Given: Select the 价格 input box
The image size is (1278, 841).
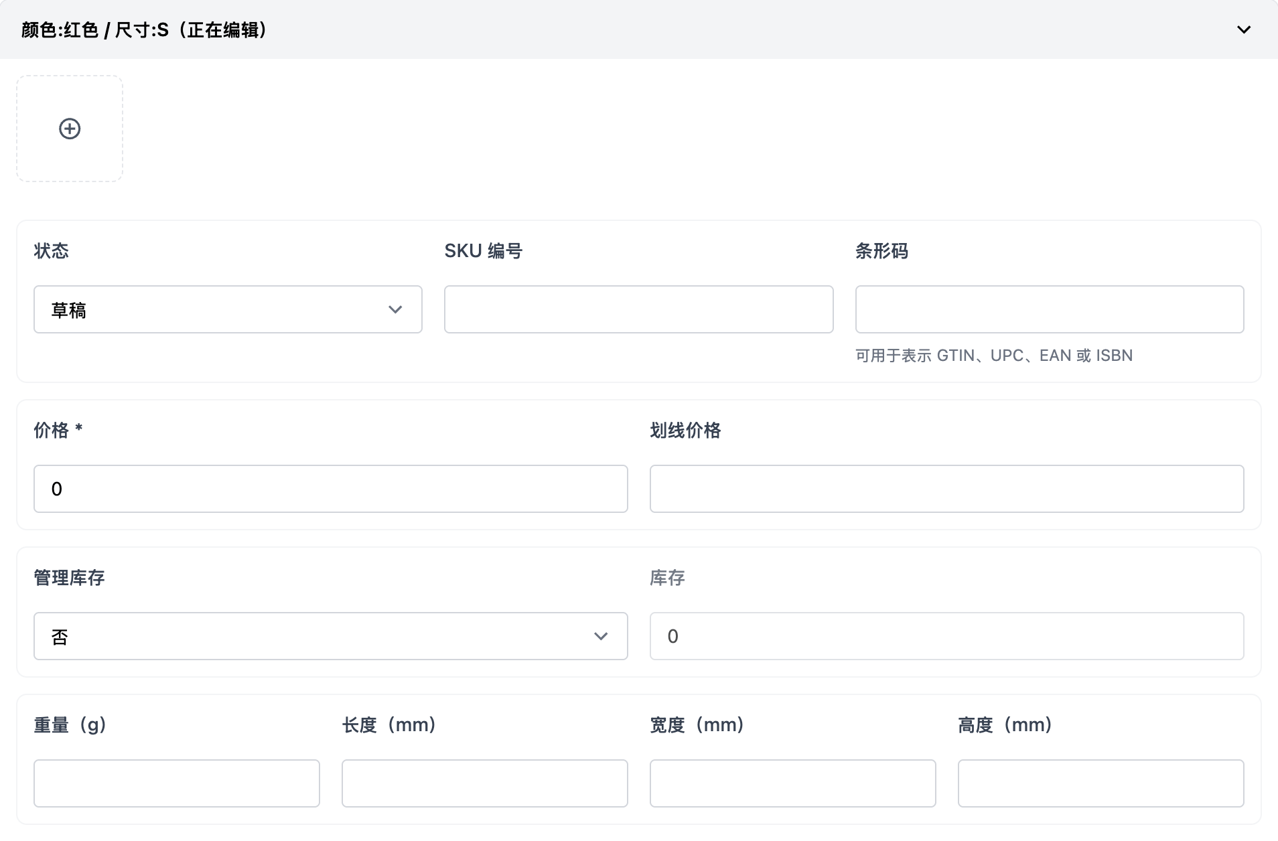Looking at the screenshot, I should pos(330,489).
